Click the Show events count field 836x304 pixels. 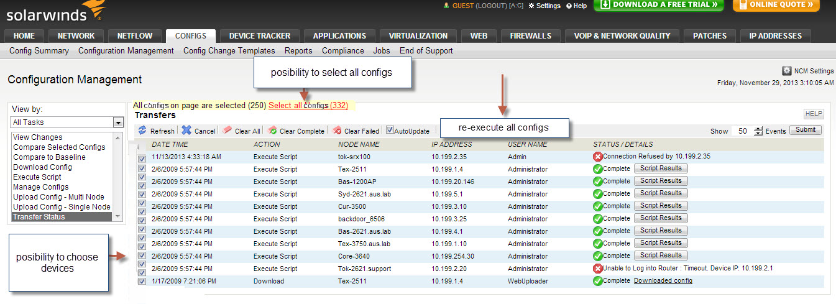click(742, 131)
